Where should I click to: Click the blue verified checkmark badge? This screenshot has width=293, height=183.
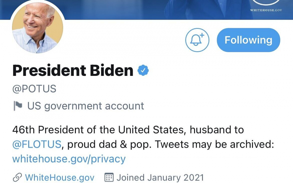(x=143, y=71)
